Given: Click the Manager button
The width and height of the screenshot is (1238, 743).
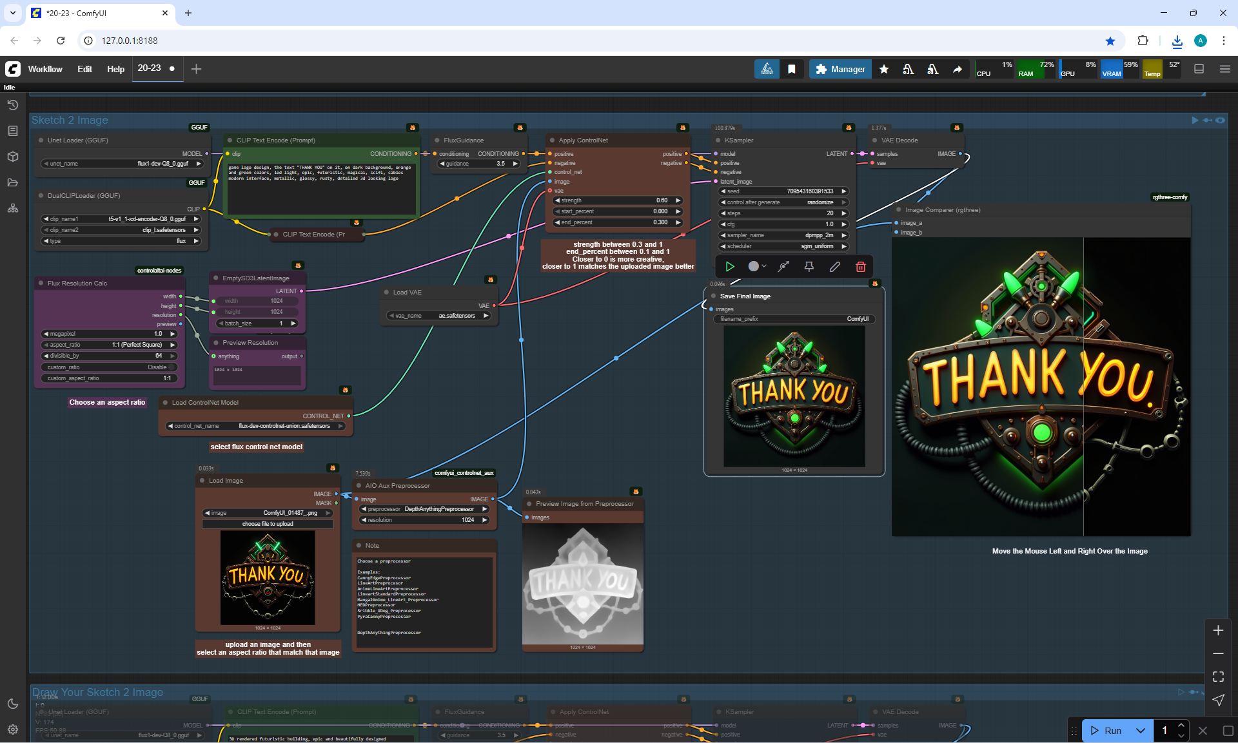Looking at the screenshot, I should 840,69.
